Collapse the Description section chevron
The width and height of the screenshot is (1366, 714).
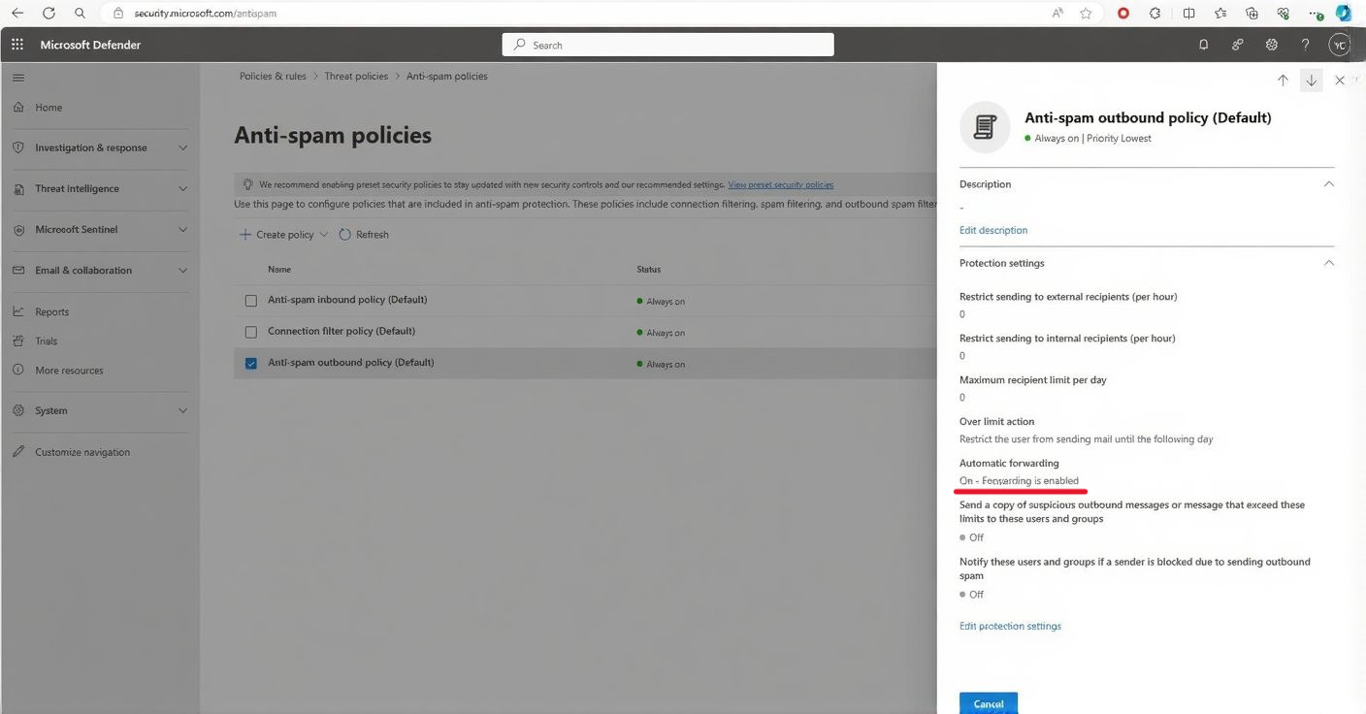1329,183
